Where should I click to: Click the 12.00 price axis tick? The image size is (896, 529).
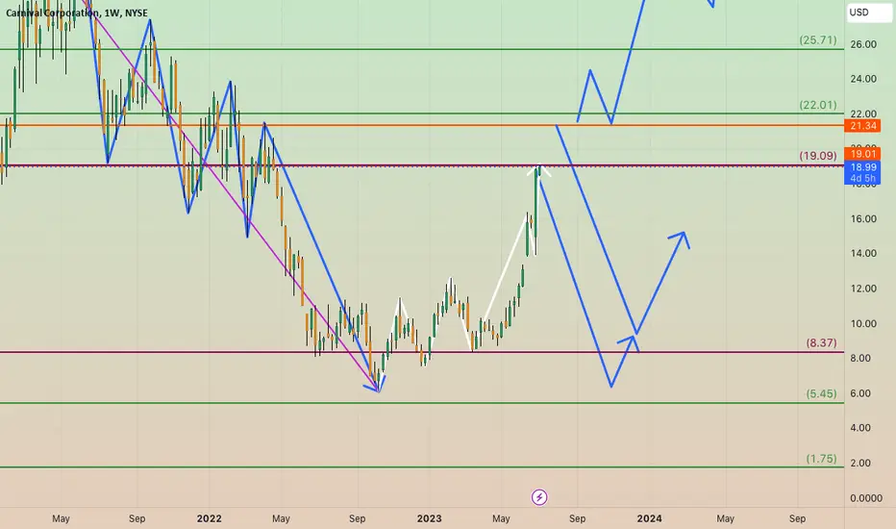[863, 289]
